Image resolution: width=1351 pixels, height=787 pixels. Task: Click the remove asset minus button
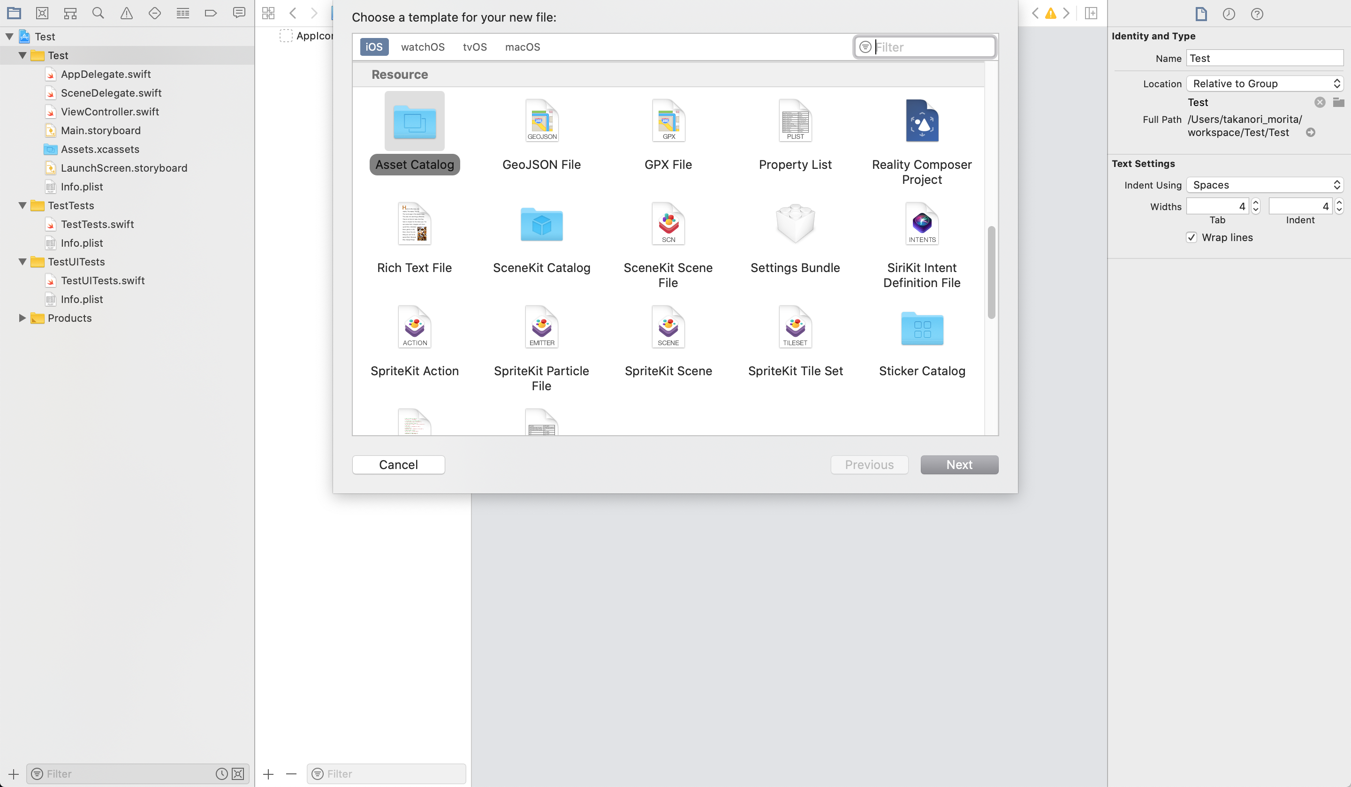(291, 773)
